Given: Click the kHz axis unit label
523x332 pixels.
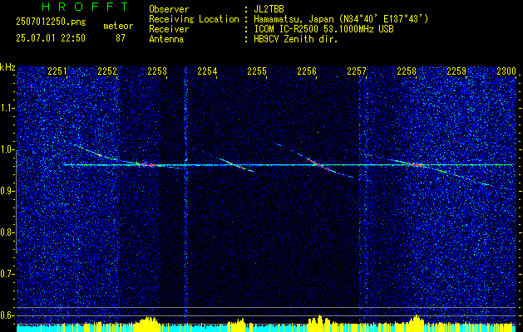Looking at the screenshot, I should click(x=7, y=67).
